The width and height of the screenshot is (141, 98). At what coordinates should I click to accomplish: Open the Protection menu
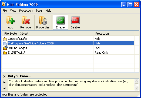(26, 11)
